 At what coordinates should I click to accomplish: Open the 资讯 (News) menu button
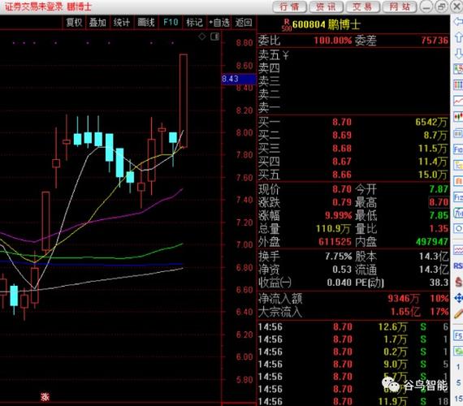point(326,6)
